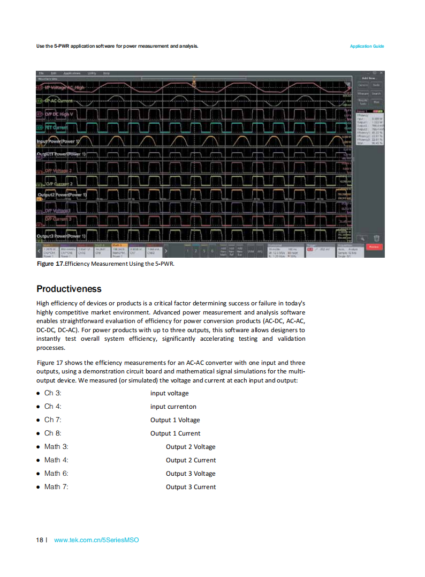
Task: Click the Measure button
Action: [363, 93]
